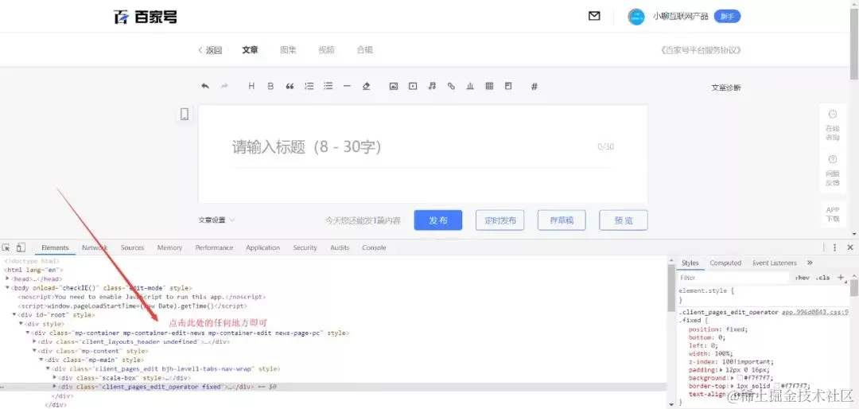Click the blue 发布 button
This screenshot has height=409, width=859.
[x=438, y=220]
